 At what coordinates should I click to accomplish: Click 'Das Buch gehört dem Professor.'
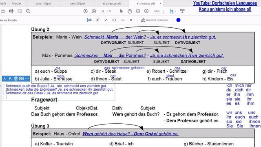pos(65,114)
